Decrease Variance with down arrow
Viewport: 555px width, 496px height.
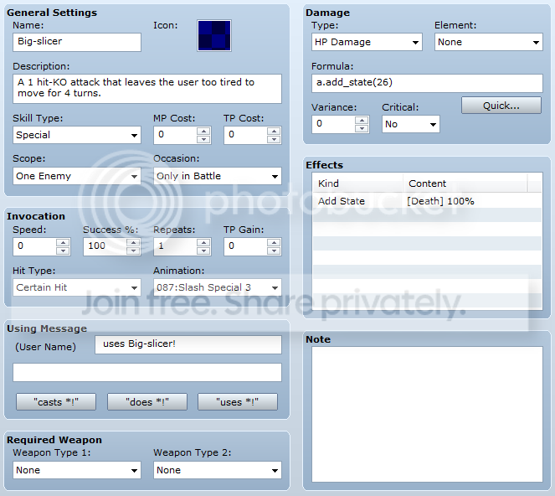[362, 128]
